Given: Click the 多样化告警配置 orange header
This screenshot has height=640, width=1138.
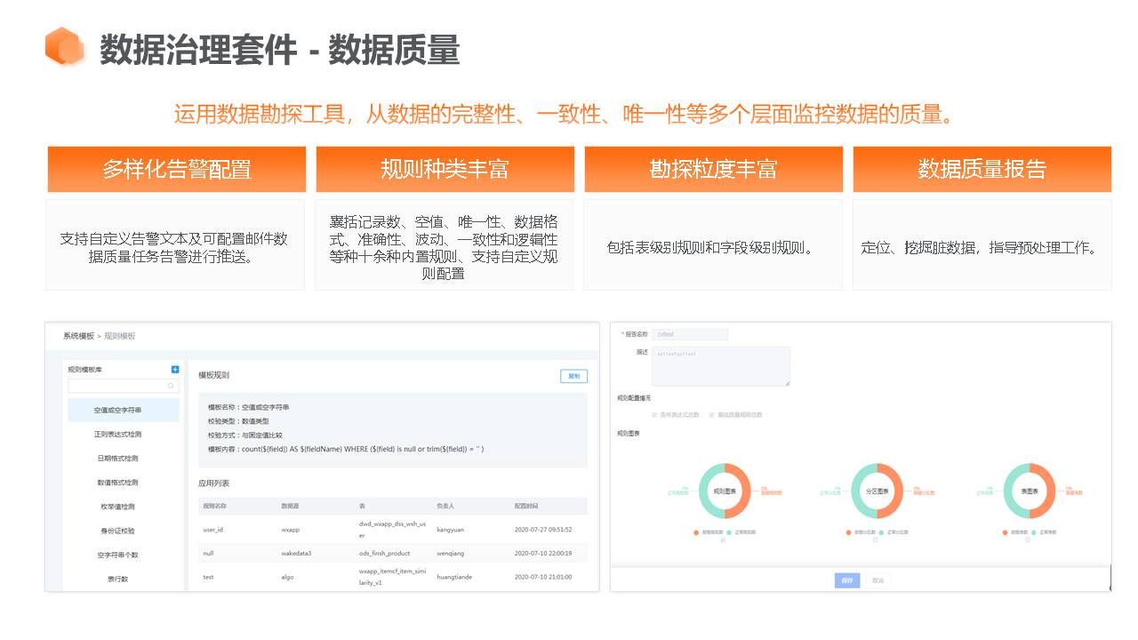Looking at the screenshot, I should pyautogui.click(x=176, y=169).
